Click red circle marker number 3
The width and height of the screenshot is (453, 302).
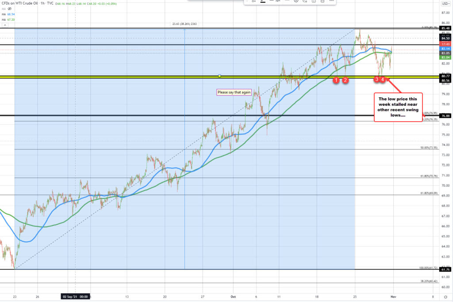pyautogui.click(x=377, y=80)
